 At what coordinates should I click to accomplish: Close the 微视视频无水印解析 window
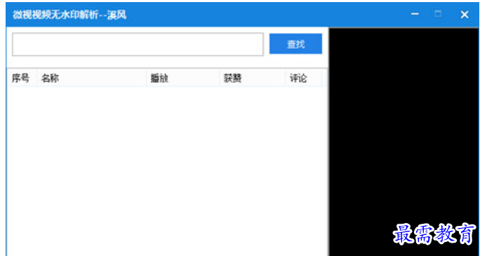[465, 14]
